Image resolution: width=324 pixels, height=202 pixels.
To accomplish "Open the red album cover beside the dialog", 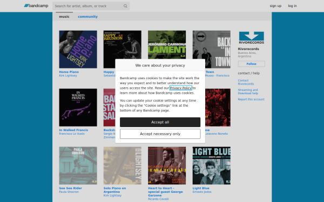I will (x=218, y=108).
